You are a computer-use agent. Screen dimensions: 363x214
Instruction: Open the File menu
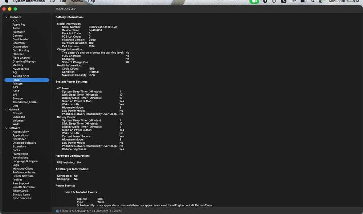point(53,1)
